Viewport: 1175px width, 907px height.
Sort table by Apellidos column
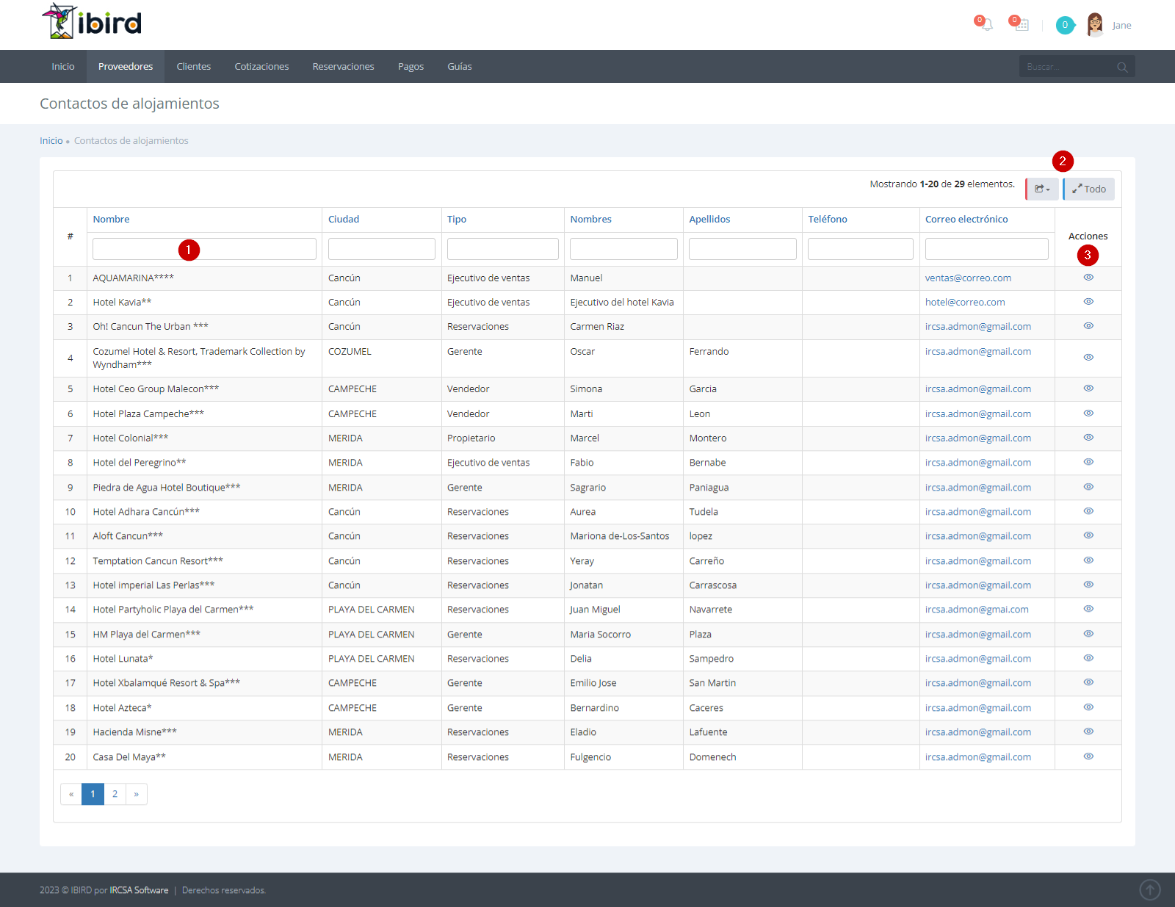point(710,220)
